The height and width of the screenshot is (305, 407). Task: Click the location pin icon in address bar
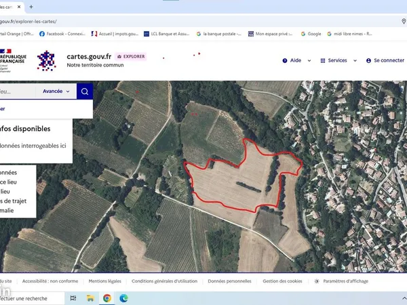point(404,21)
